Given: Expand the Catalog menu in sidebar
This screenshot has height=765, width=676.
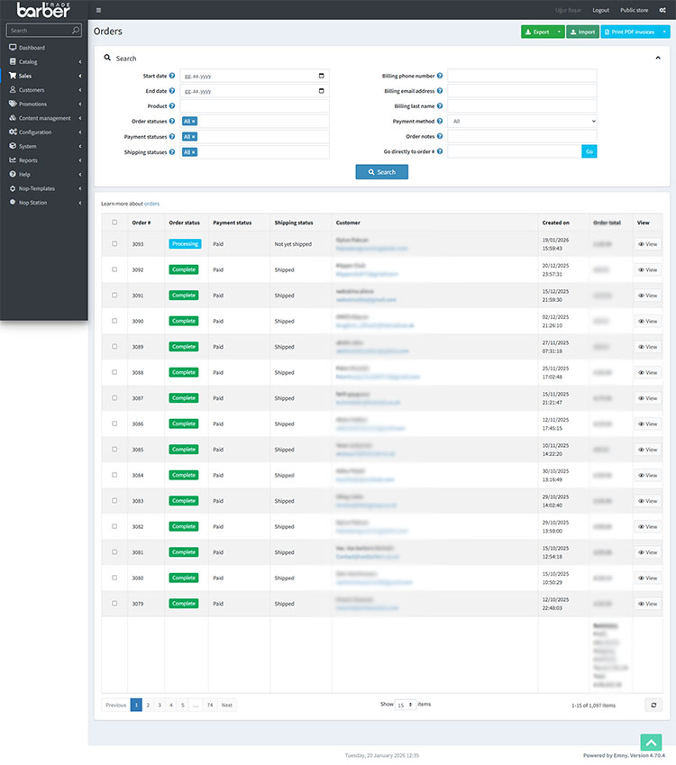Looking at the screenshot, I should [x=44, y=62].
